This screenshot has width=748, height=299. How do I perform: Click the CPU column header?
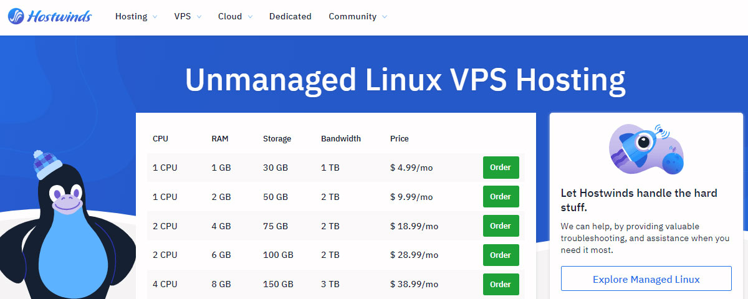pyautogui.click(x=160, y=139)
